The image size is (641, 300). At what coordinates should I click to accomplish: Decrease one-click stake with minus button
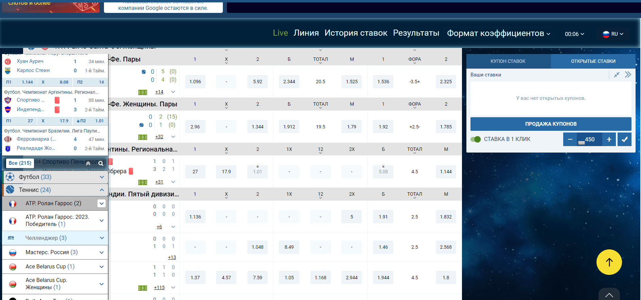[570, 139]
